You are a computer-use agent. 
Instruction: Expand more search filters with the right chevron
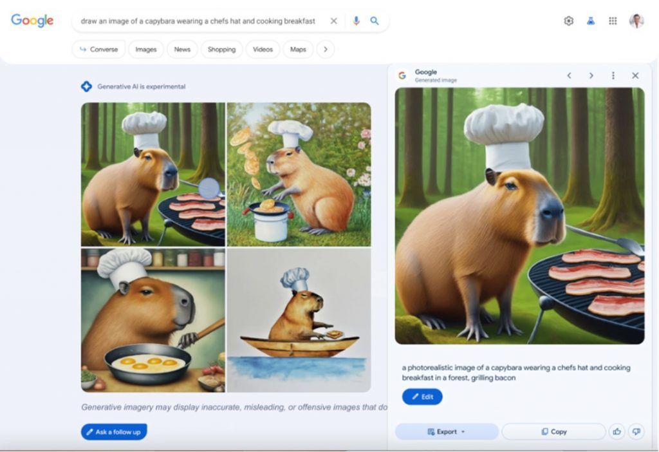(x=325, y=49)
